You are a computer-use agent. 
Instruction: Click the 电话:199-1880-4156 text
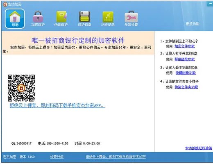[x=53, y=143]
